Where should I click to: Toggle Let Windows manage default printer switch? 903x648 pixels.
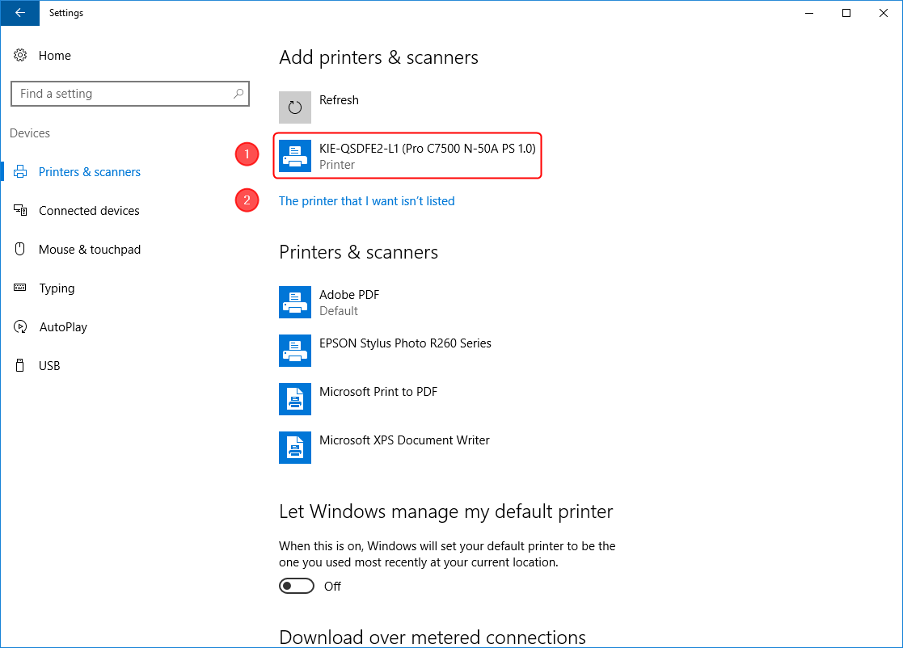(x=297, y=586)
